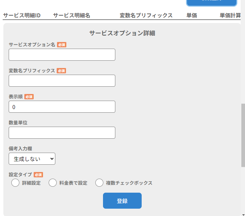Click the scroll-down arrow at scrollbar bottom
245x216 pixels.
[x=243, y=213]
